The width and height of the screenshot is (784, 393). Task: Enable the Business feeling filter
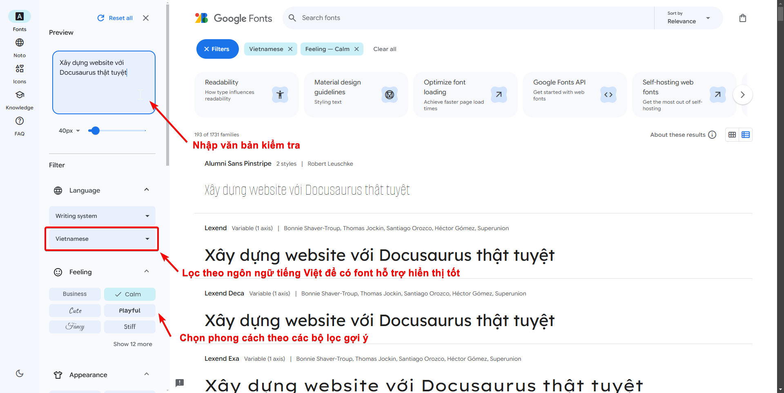75,294
